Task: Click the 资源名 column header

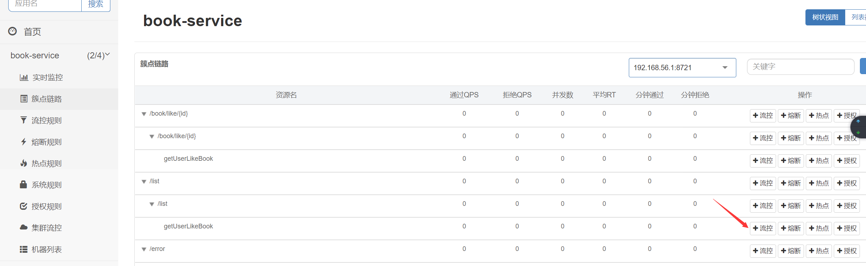Action: [x=286, y=95]
